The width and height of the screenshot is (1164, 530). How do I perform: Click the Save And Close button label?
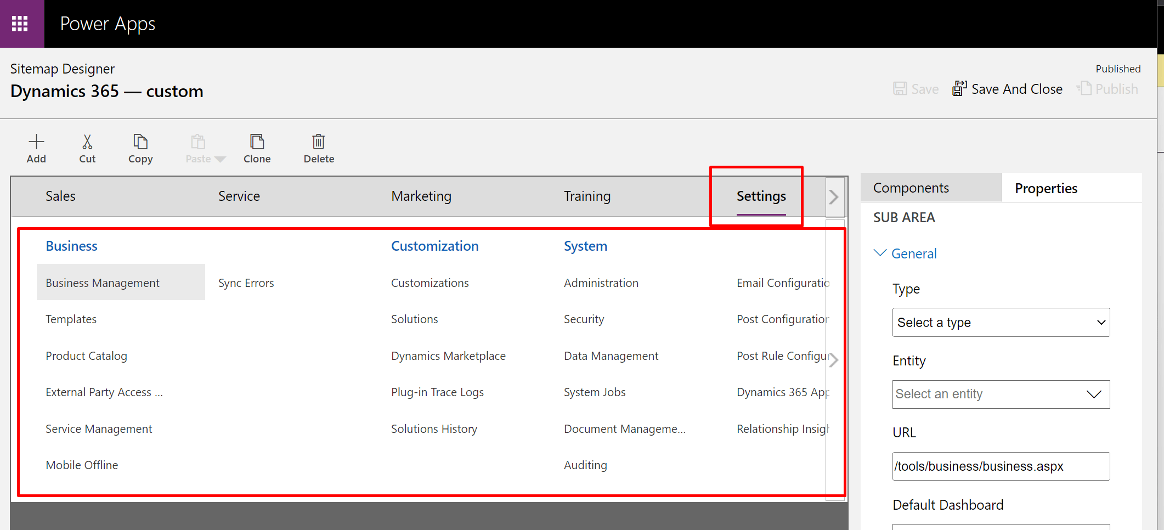pyautogui.click(x=1017, y=89)
